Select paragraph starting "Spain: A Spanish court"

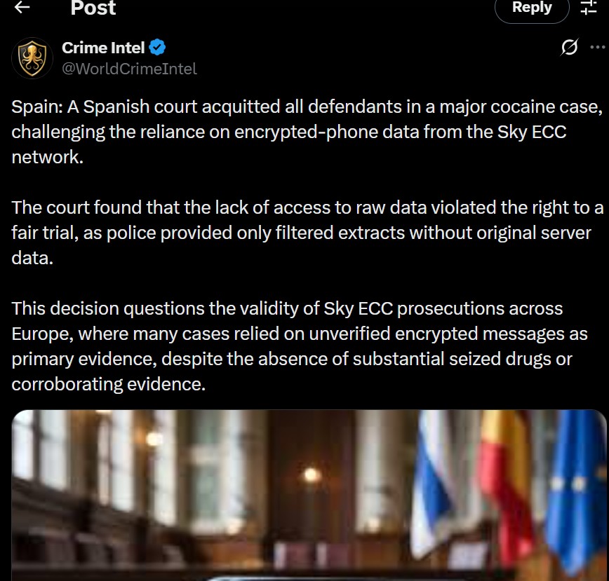(x=307, y=132)
